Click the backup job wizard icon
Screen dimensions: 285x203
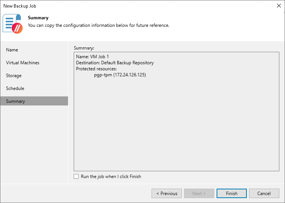pos(12,23)
